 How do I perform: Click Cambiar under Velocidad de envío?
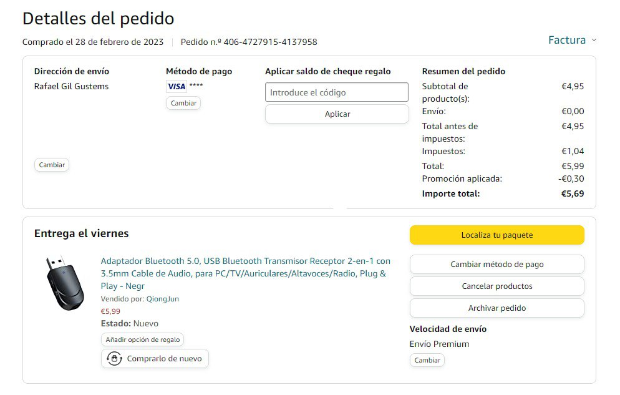tap(427, 360)
